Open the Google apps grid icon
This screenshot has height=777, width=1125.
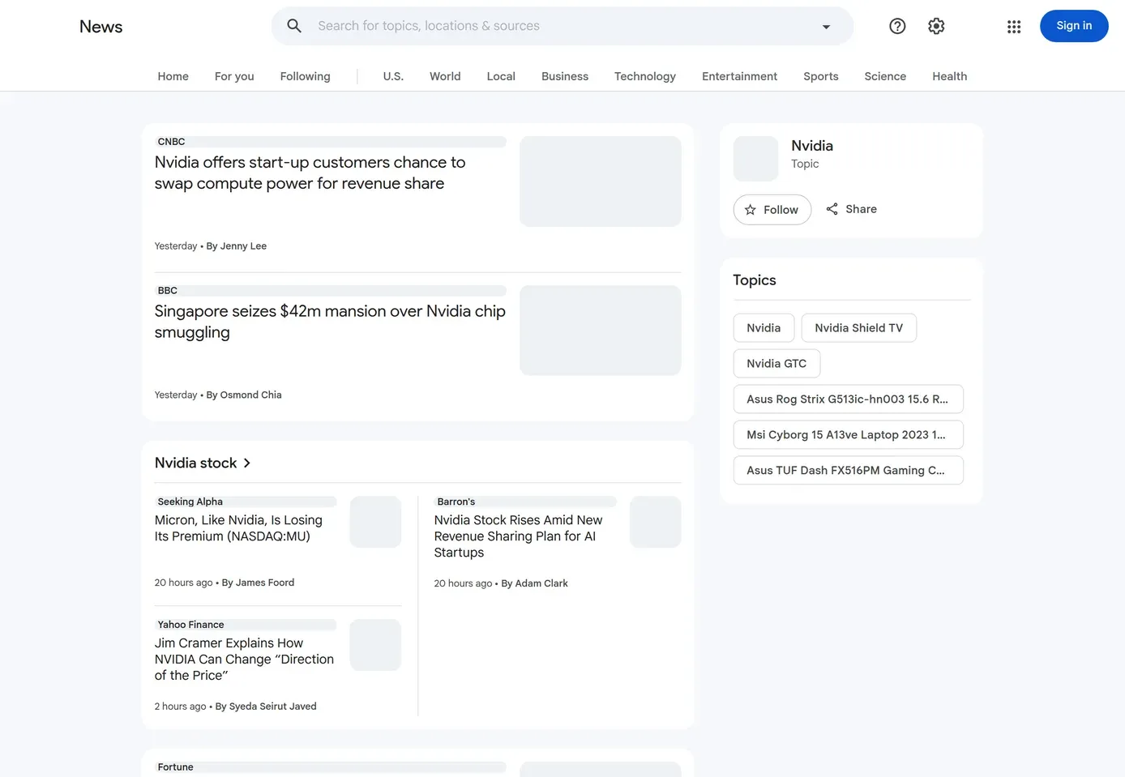(x=1014, y=27)
